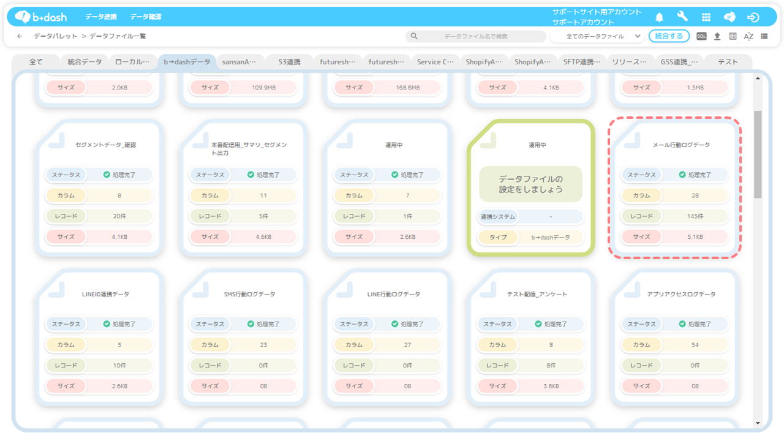Click the 109.9MB size value
Screen dimensions: 784x441
point(263,88)
